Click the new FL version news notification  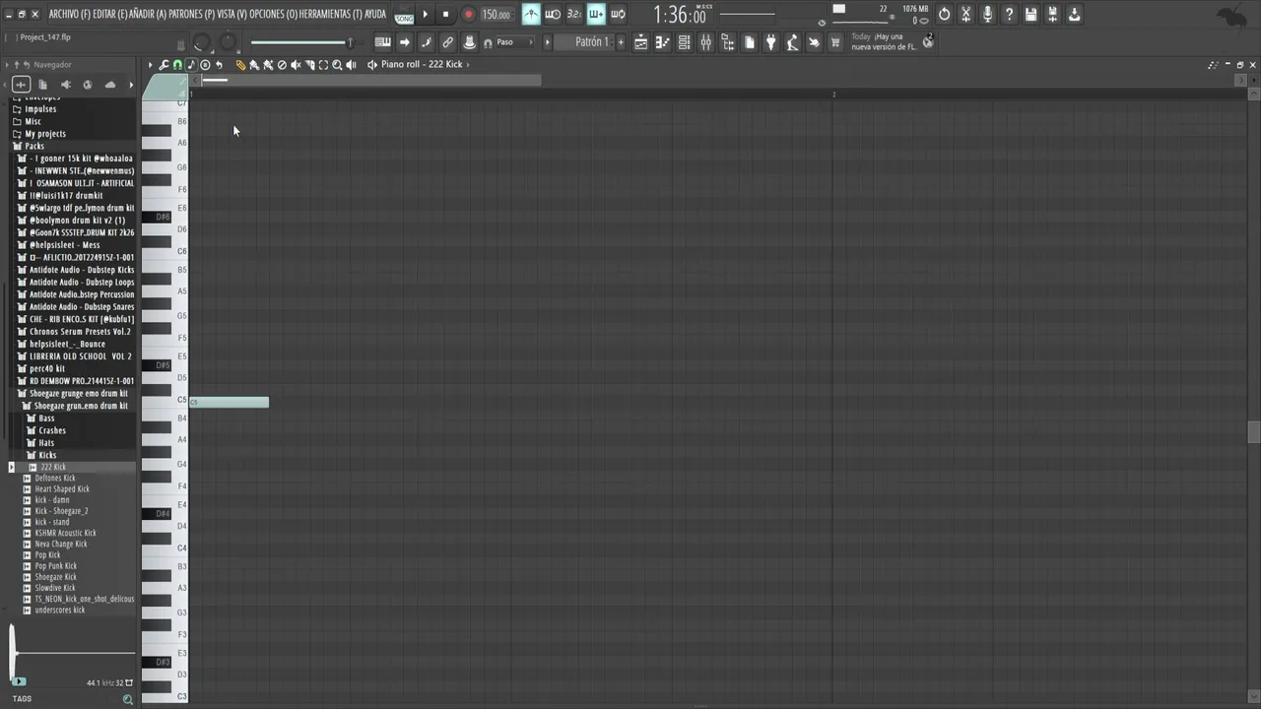(x=893, y=42)
